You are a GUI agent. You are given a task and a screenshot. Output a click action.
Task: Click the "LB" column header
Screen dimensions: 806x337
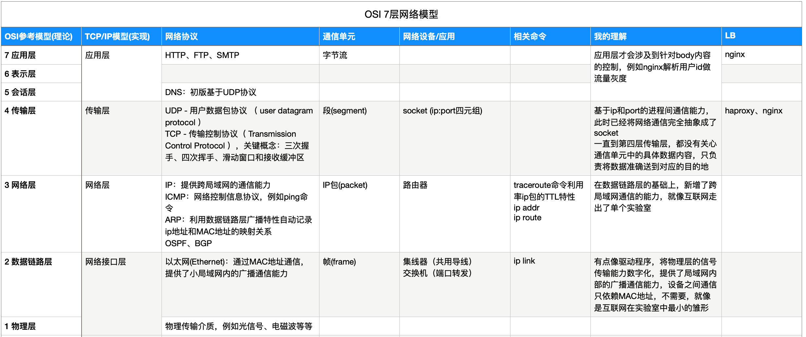coord(730,36)
